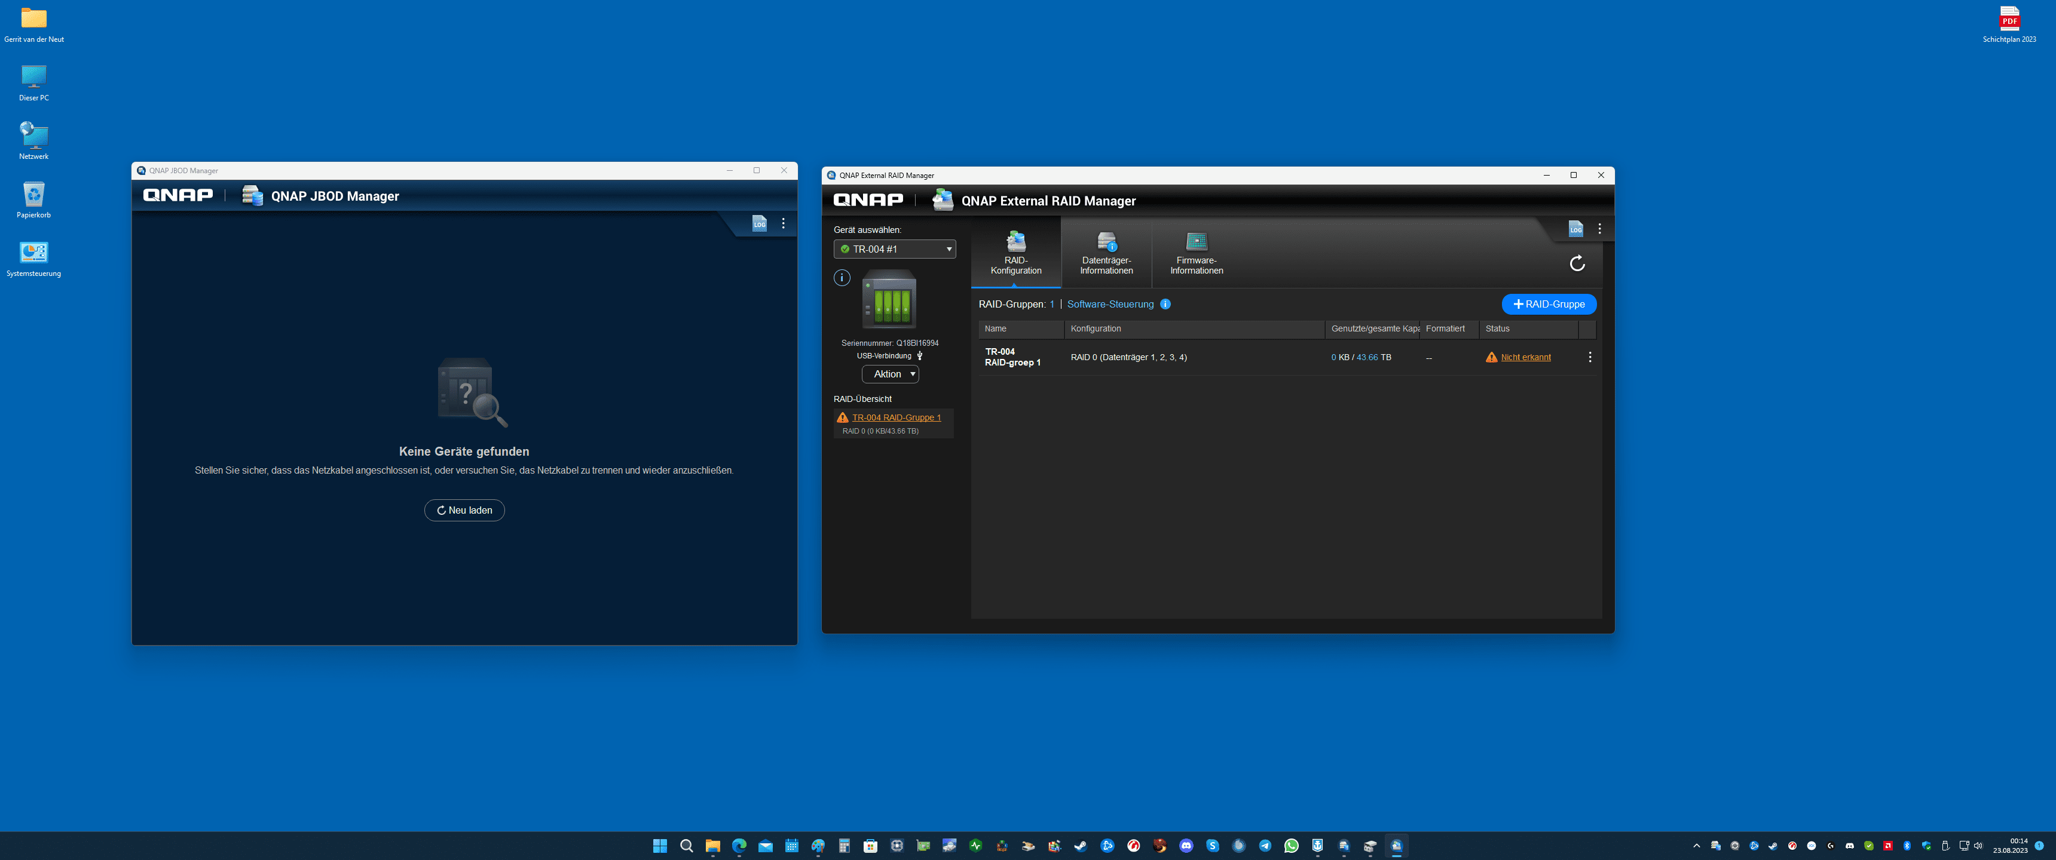2056x860 pixels.
Task: Open the Aktion dropdown
Action: tap(890, 374)
